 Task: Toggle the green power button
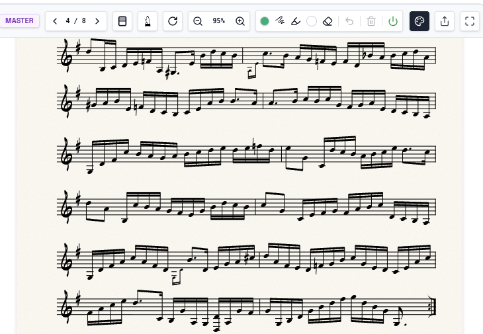pos(393,21)
